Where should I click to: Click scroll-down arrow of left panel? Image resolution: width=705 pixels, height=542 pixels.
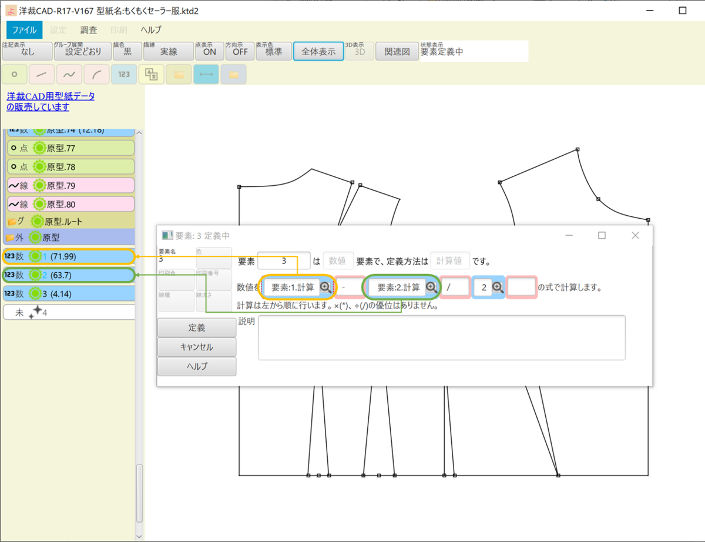(x=139, y=536)
